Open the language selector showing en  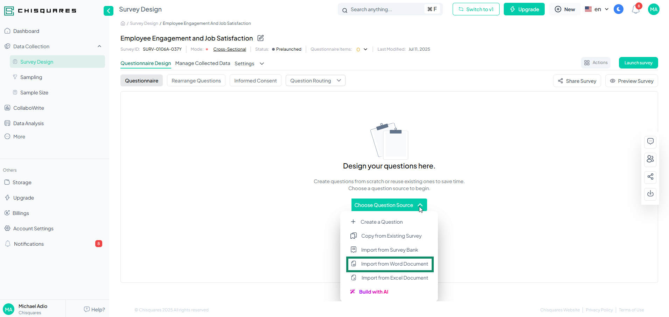(x=597, y=9)
